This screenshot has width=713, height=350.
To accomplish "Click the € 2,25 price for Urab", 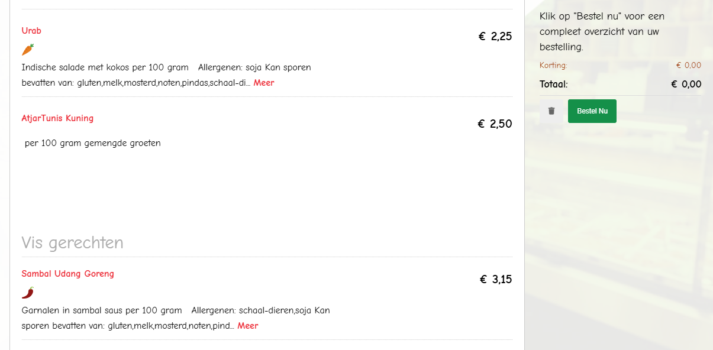I will click(x=495, y=36).
